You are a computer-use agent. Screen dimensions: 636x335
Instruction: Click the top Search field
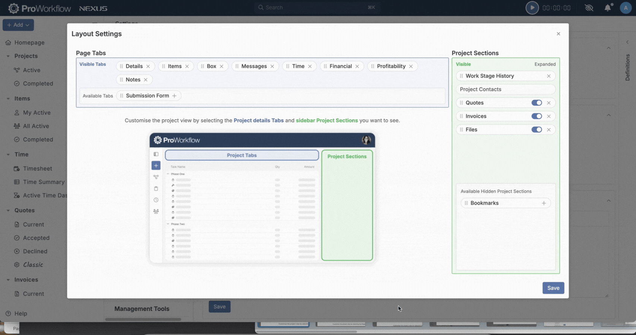click(x=317, y=7)
